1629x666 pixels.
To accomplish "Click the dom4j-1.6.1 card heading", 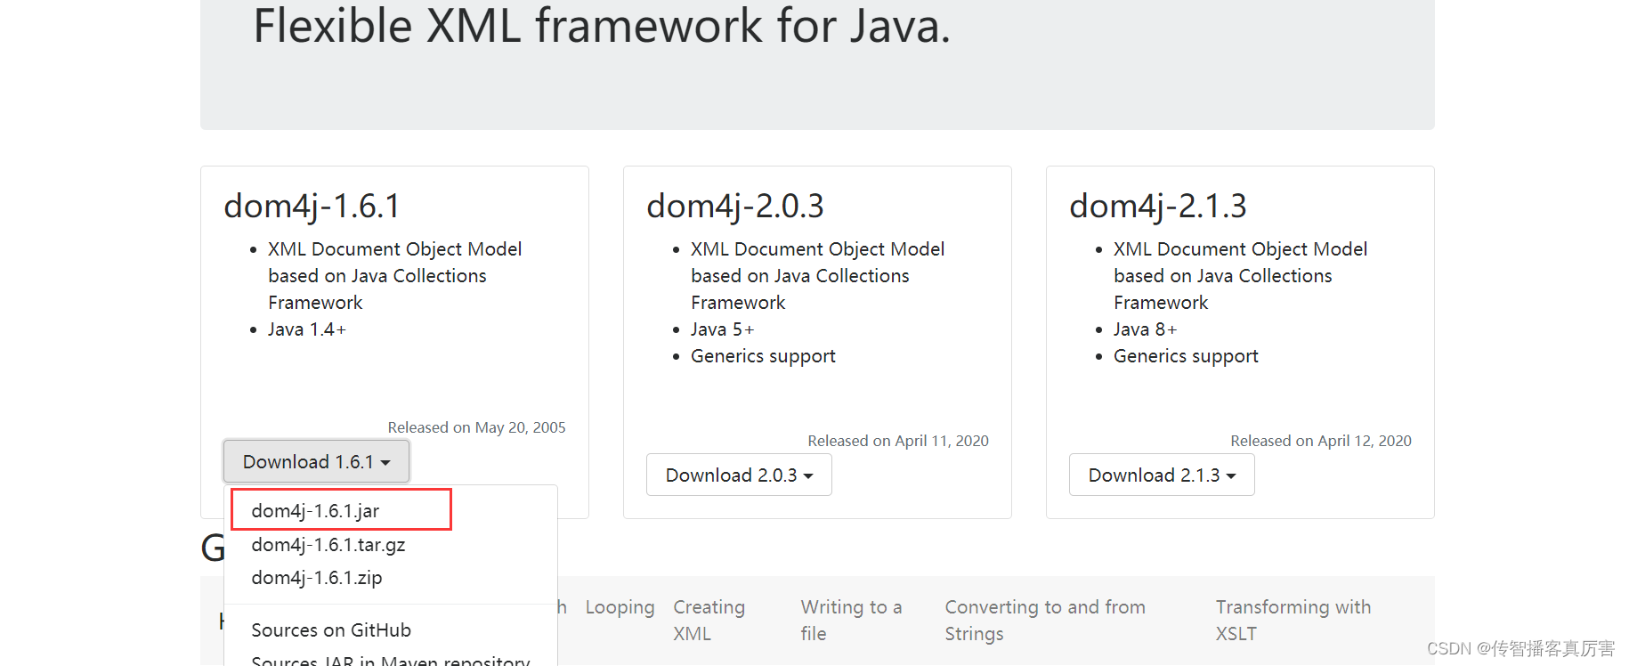I will [x=312, y=206].
